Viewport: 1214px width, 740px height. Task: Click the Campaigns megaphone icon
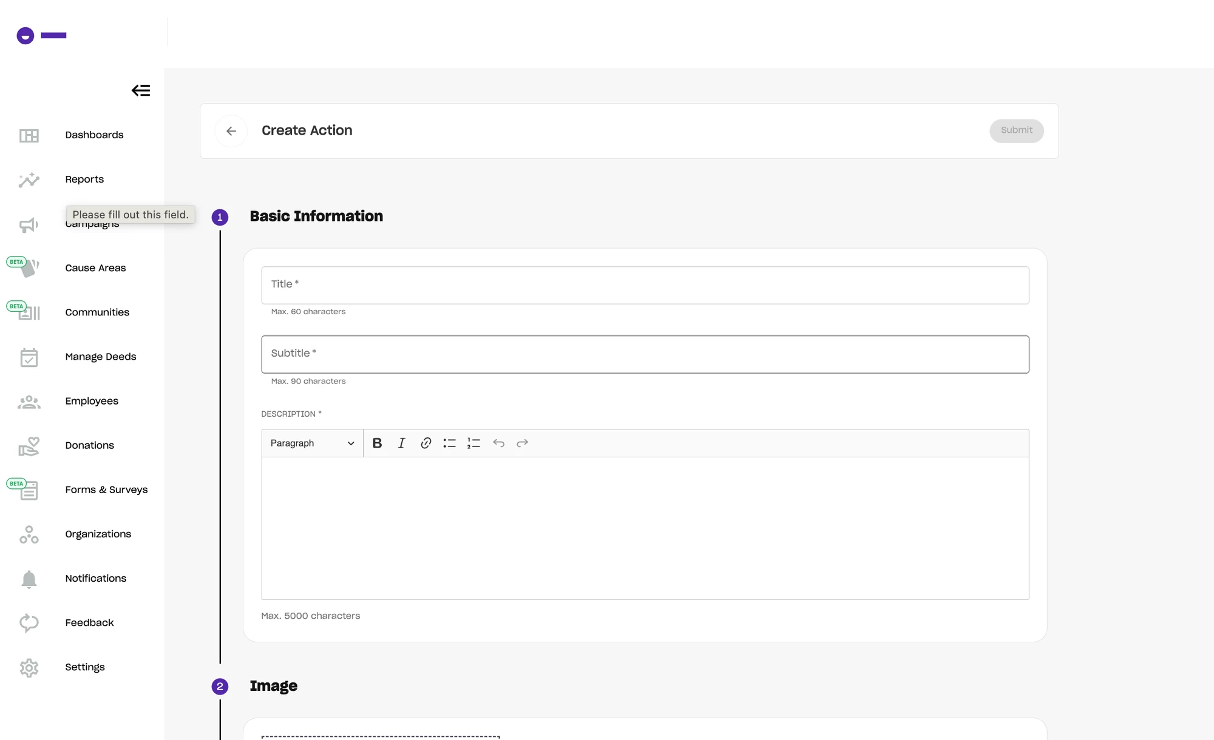click(x=29, y=224)
